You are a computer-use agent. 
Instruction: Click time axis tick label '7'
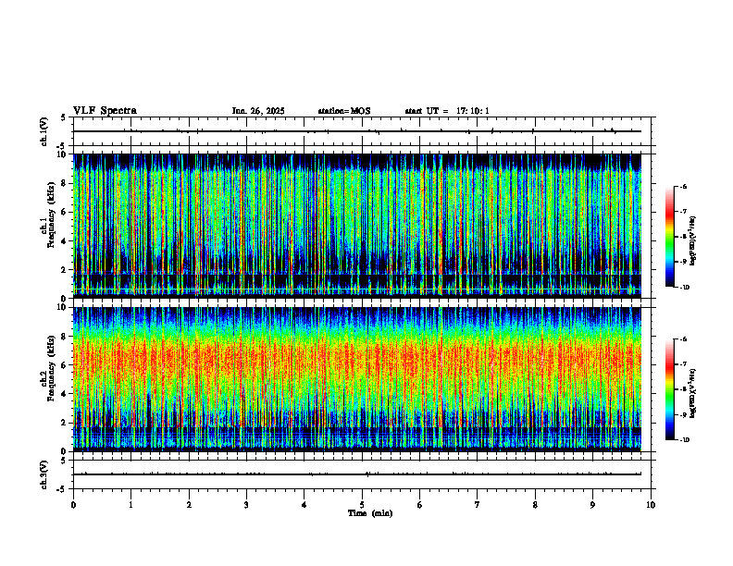(x=478, y=505)
